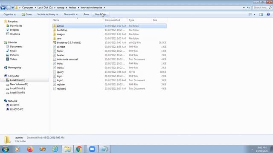
Task: Create a New folder
Action: point(101,14)
